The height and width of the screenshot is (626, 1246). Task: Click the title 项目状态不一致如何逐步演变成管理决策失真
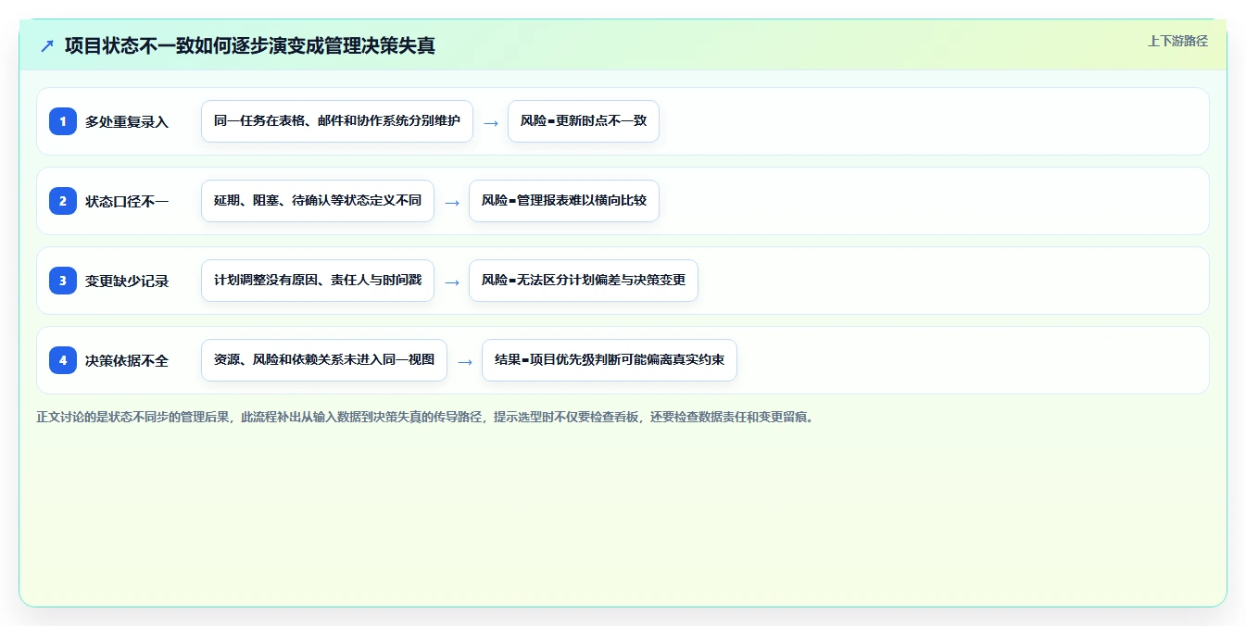click(250, 45)
